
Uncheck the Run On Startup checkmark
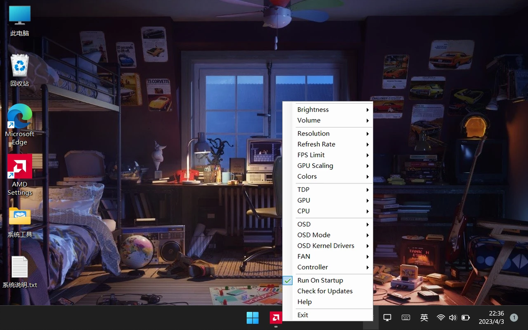coord(287,280)
